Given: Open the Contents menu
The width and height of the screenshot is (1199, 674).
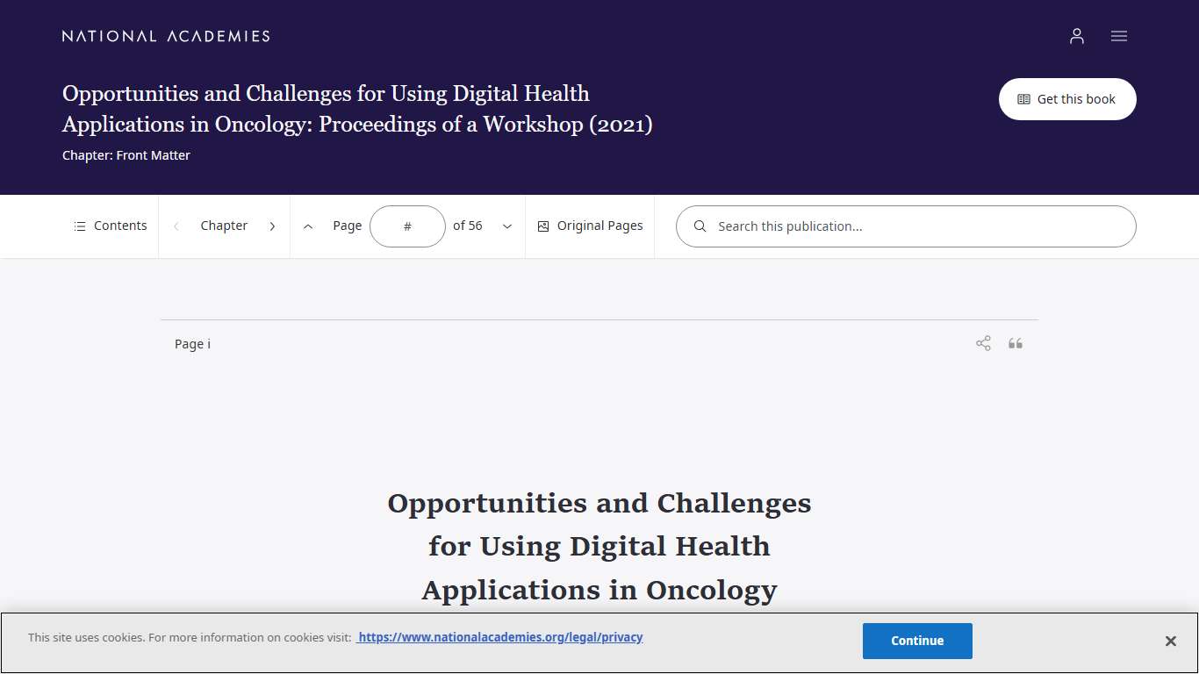Looking at the screenshot, I should click(x=110, y=226).
